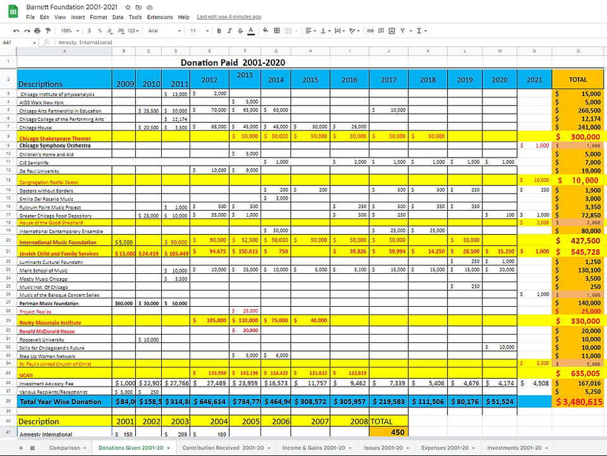Viewport: 607px width, 456px height.
Task: Activate the paint format tool
Action: pos(48,30)
